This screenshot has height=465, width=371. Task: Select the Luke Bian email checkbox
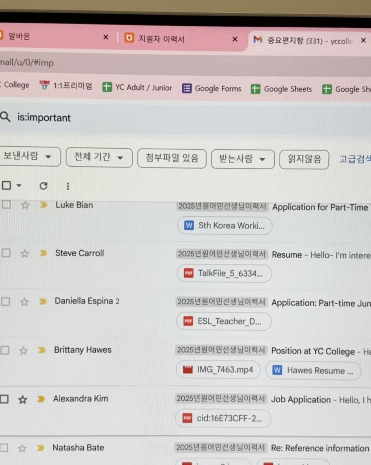point(6,205)
